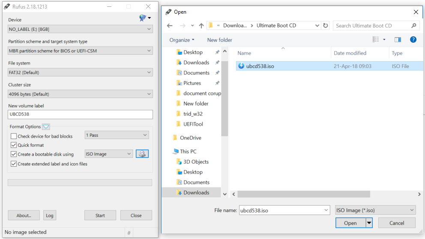Image resolution: width=425 pixels, height=239 pixels.
Task: Unpin Pictures using its Quick access pin icon
Action: coord(217,83)
